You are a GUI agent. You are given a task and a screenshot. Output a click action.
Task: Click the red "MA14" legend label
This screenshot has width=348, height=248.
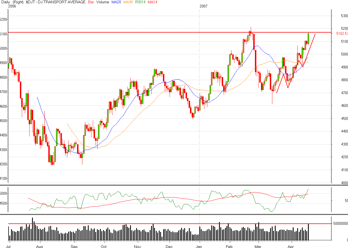click(152, 2)
